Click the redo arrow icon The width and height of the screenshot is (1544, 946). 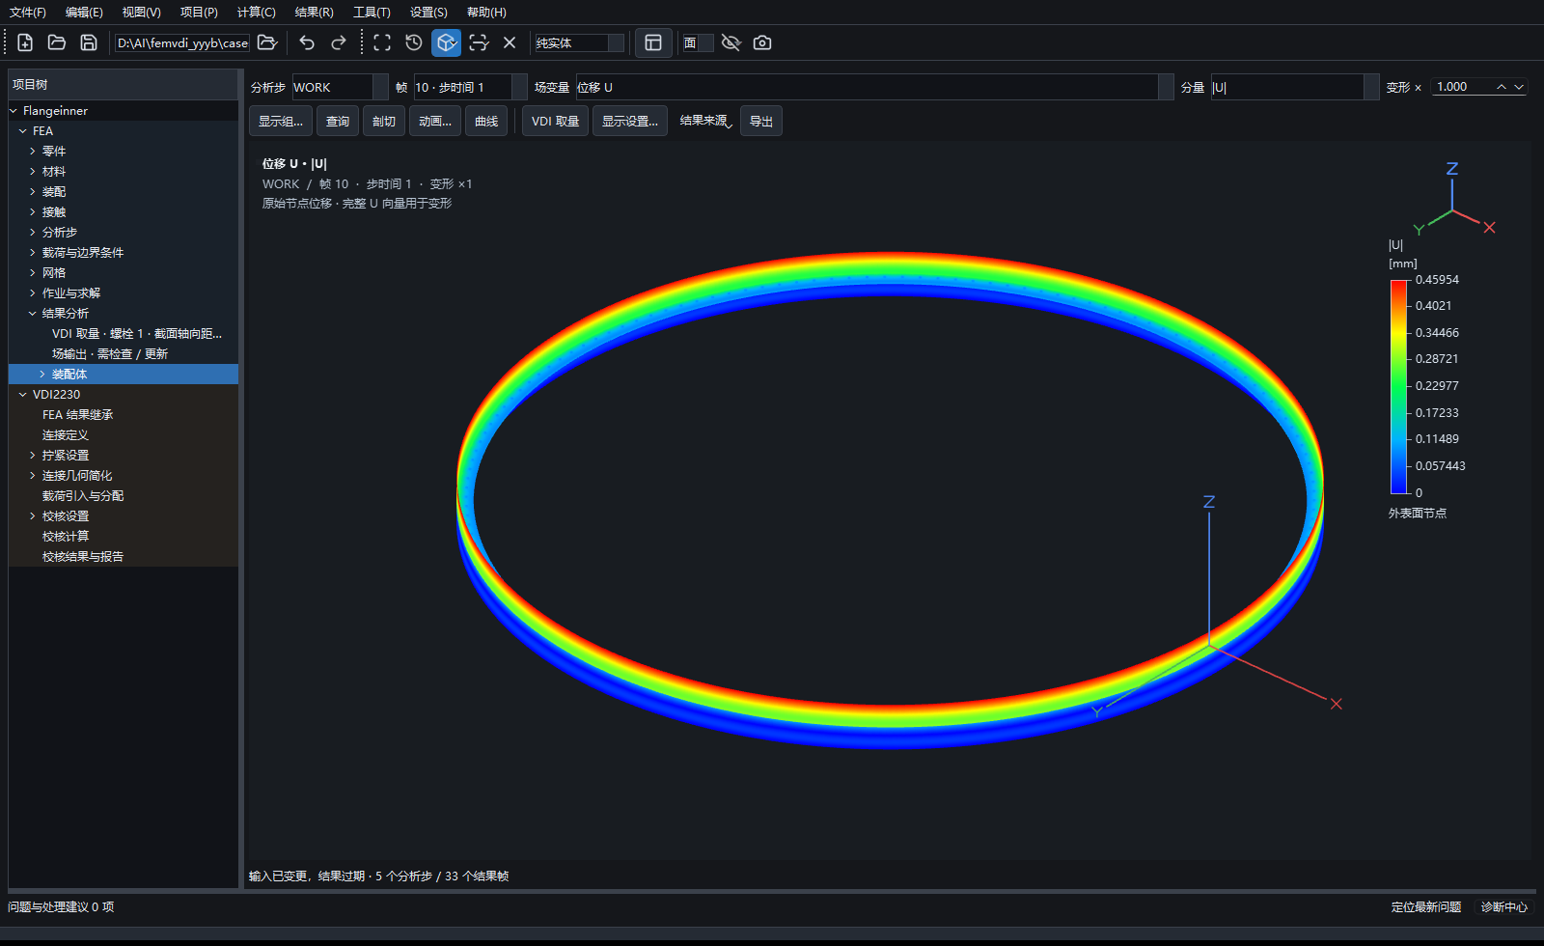tap(339, 42)
